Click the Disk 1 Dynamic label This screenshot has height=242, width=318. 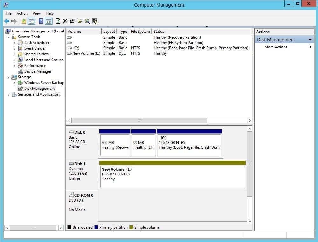tap(82, 174)
